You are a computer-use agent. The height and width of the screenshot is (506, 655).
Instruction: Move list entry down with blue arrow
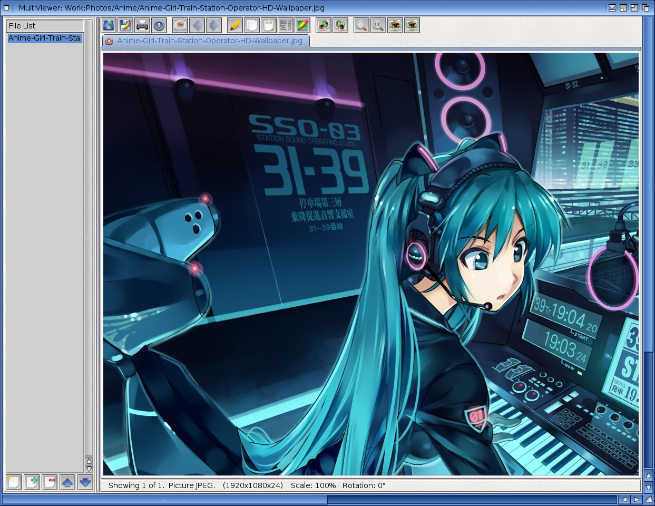(x=85, y=482)
